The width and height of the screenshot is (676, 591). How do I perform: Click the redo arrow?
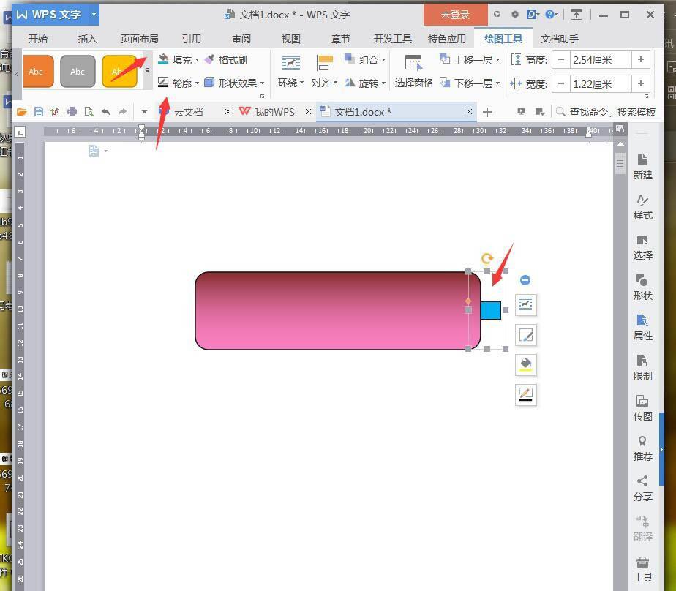[123, 112]
